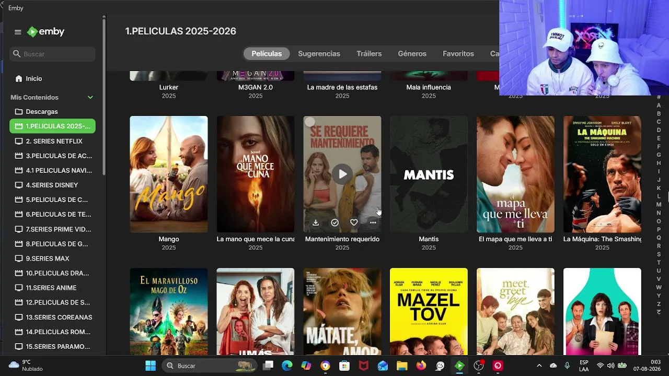Click the Mantis title text below the poster
The height and width of the screenshot is (376, 669).
[429, 239]
